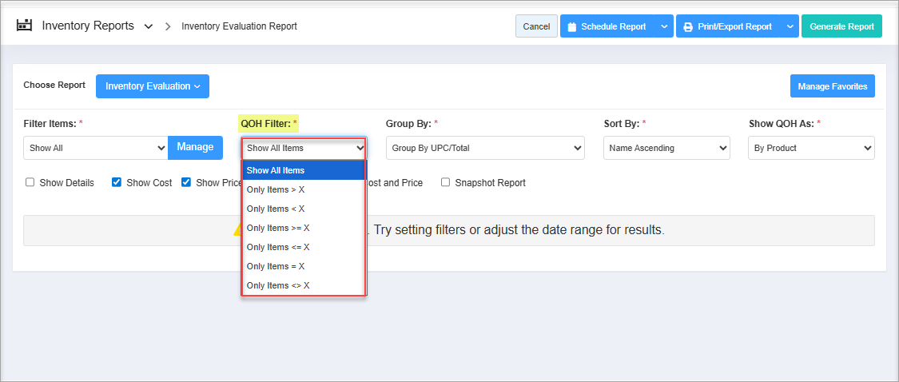Open the Group By UPC/Total dropdown

point(485,148)
